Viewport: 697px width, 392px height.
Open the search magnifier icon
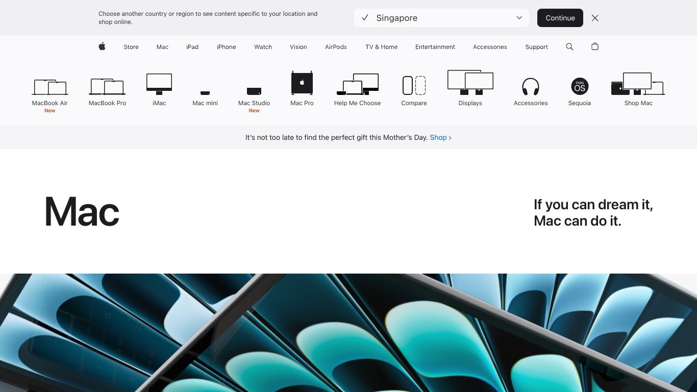569,46
